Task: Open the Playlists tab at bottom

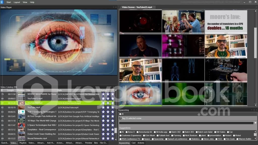Action: pyautogui.click(x=23, y=143)
